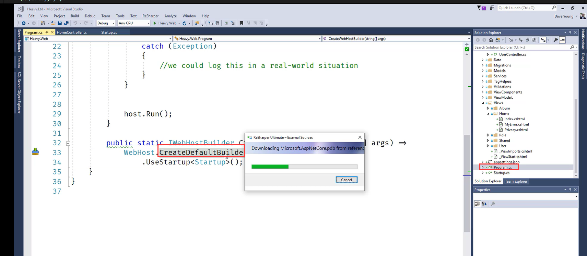Open the Debug configuration dropdown
This screenshot has width=587, height=256.
point(106,23)
